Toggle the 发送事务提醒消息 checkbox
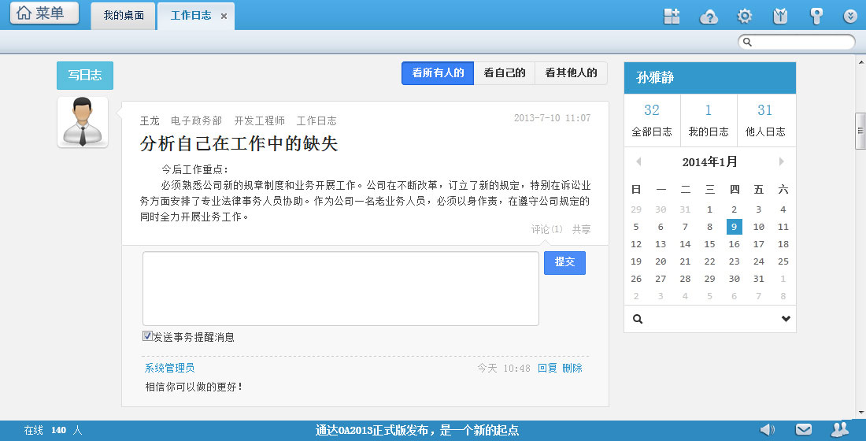 (147, 336)
